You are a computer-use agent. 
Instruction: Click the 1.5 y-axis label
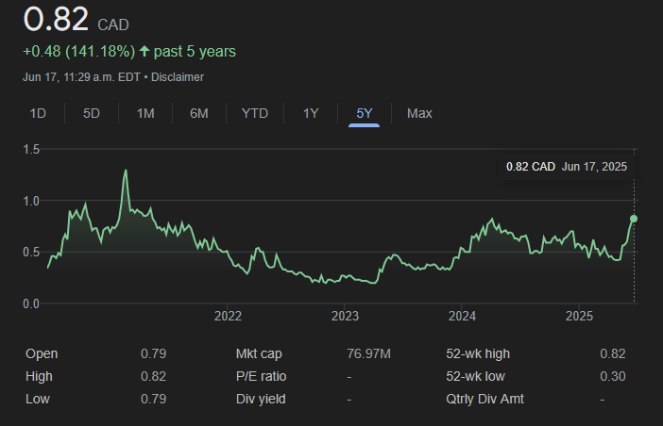tap(31, 149)
